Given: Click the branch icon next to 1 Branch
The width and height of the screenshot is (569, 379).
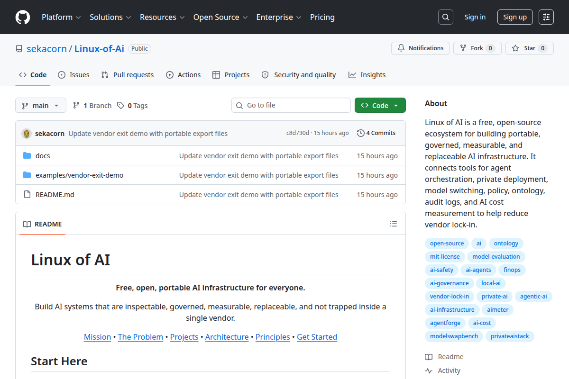Looking at the screenshot, I should coord(76,106).
